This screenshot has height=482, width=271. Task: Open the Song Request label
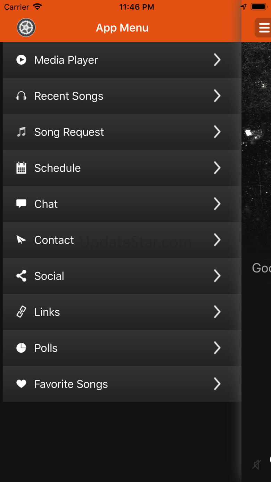pyautogui.click(x=69, y=132)
